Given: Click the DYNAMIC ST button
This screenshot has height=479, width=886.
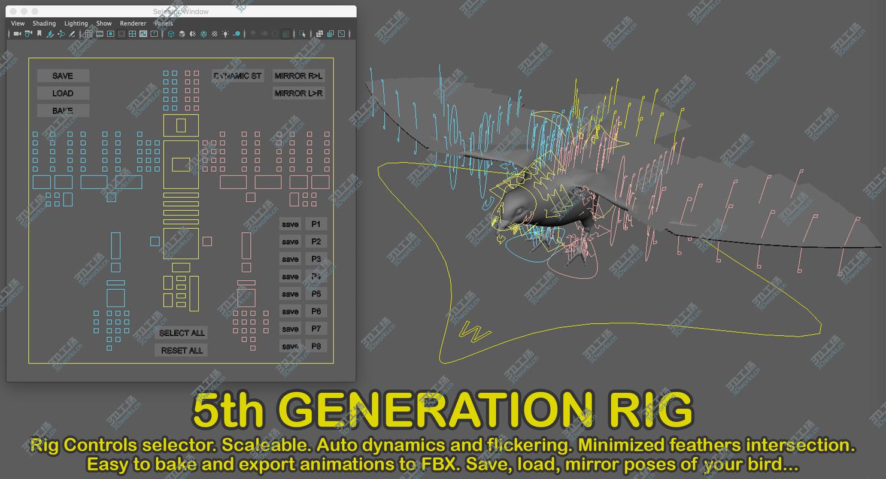Looking at the screenshot, I should pyautogui.click(x=238, y=75).
